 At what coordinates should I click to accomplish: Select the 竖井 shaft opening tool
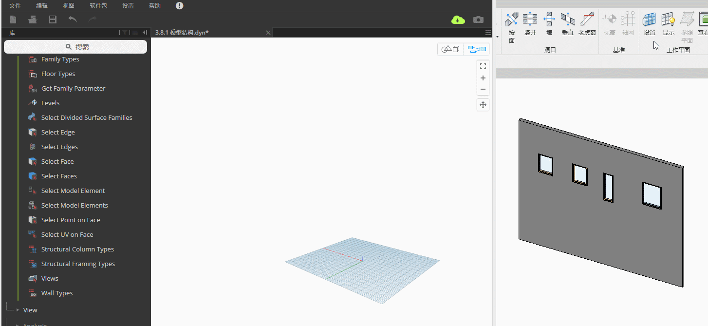point(530,24)
